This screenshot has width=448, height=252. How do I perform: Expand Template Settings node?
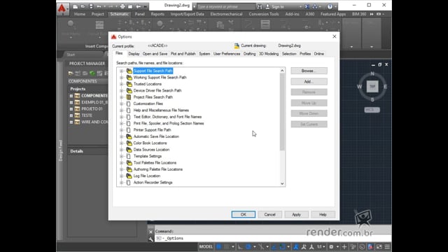tap(122, 156)
